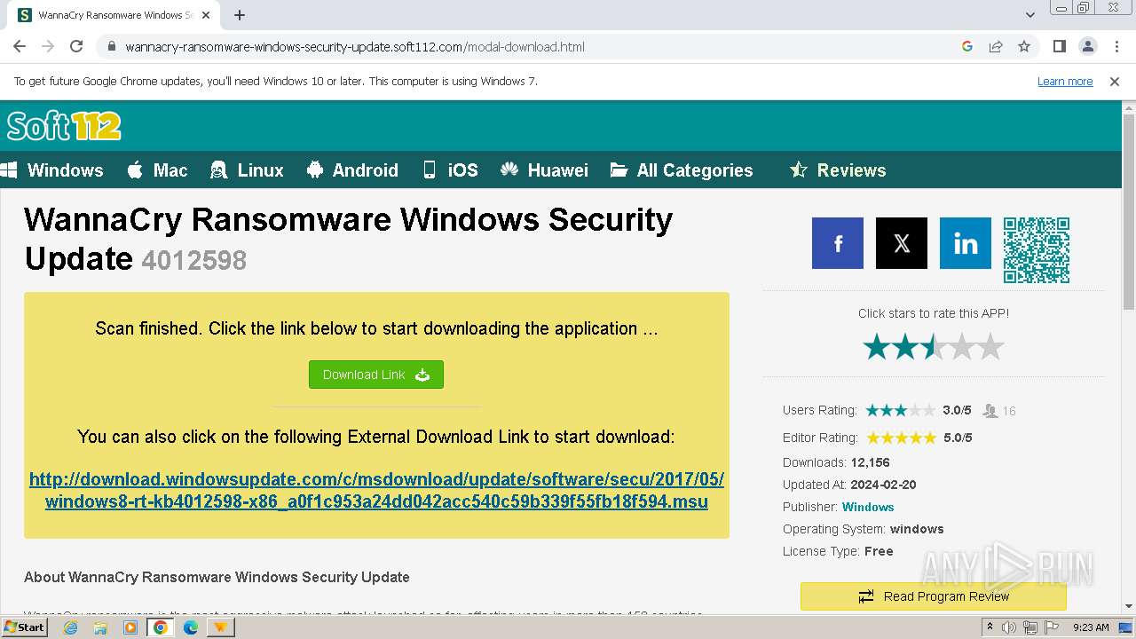The height and width of the screenshot is (639, 1136).
Task: Click the page vertical scrollbar thumb
Action: click(x=1129, y=213)
